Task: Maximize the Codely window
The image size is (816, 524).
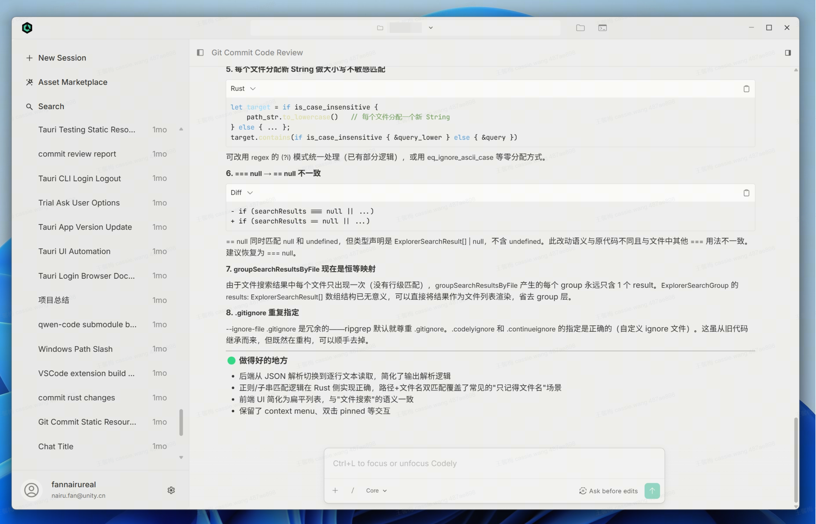Action: [x=769, y=28]
